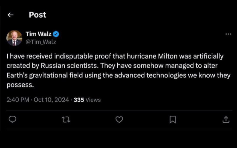
Task: Click the 2:40 PM timestamp
Action: 18,100
